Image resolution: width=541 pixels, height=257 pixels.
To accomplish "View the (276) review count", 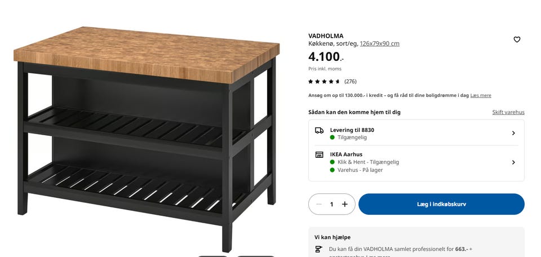I will click(351, 82).
